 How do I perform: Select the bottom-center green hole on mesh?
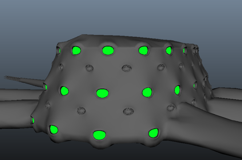click(x=98, y=135)
